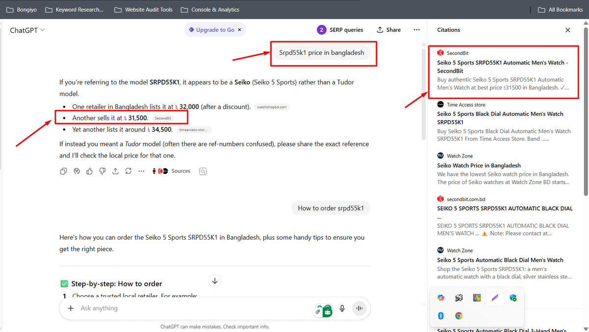Viewport: 589px width, 332px height.
Task: Open the All Bookmarks folder
Action: pyautogui.click(x=560, y=9)
